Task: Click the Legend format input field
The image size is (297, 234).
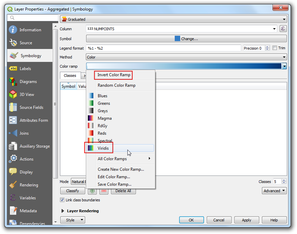Action: (x=163, y=48)
